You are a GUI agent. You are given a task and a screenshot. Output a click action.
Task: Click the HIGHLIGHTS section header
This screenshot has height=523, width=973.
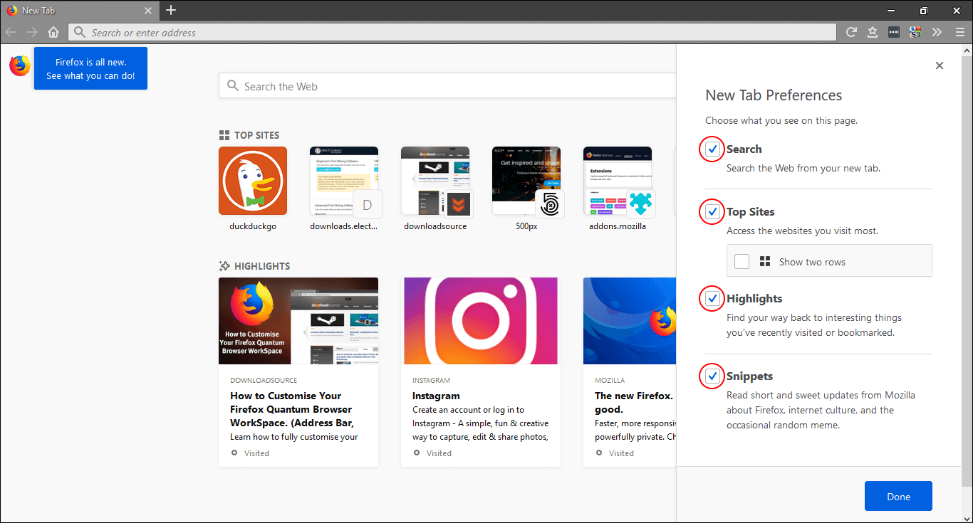(x=254, y=266)
